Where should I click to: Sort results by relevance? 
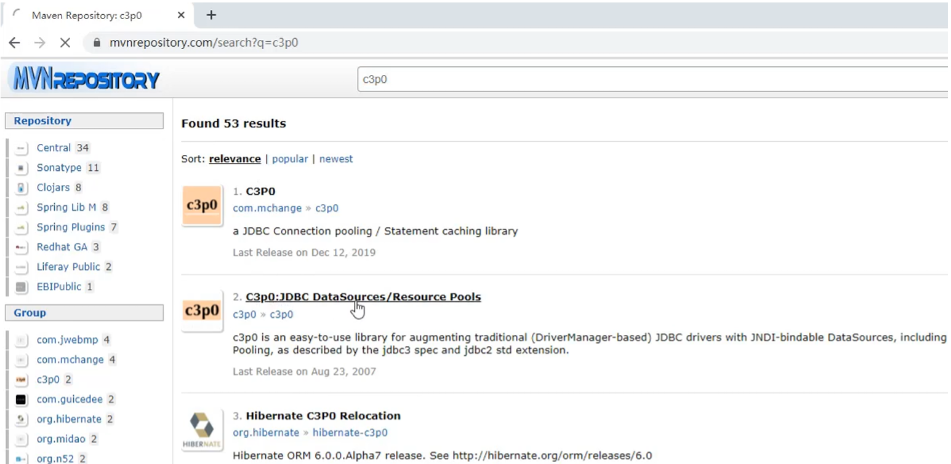pos(235,159)
